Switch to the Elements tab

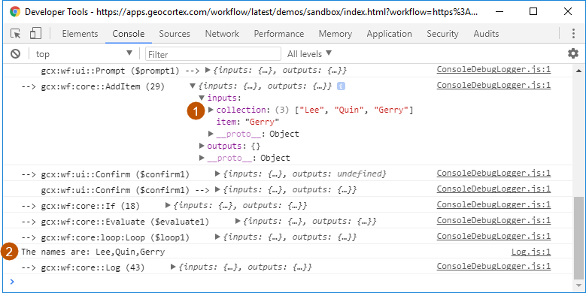pyautogui.click(x=80, y=34)
